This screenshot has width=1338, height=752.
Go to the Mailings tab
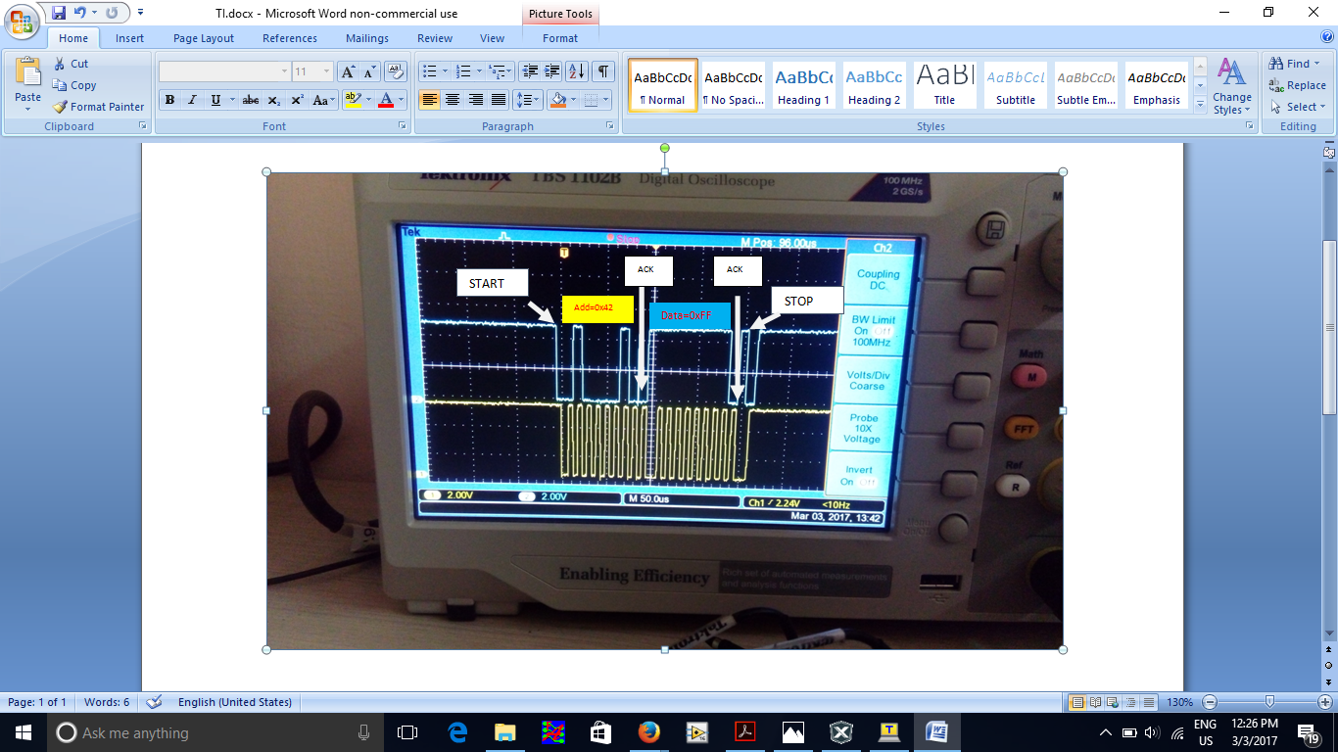[367, 38]
